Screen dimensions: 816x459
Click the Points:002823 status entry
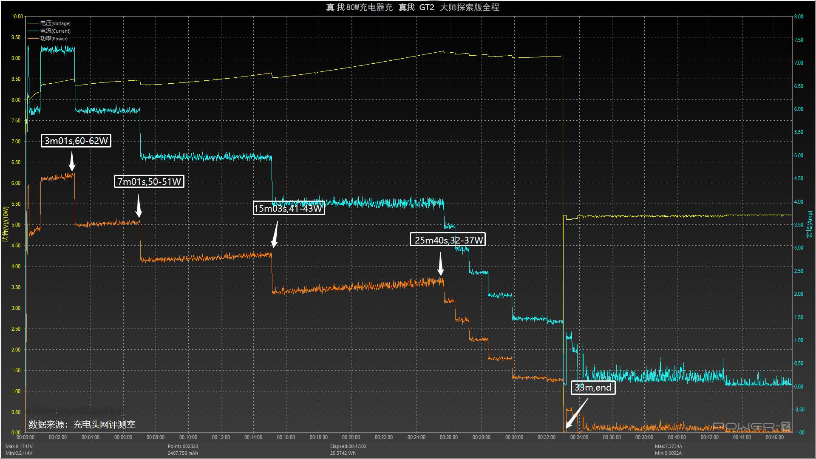(183, 446)
